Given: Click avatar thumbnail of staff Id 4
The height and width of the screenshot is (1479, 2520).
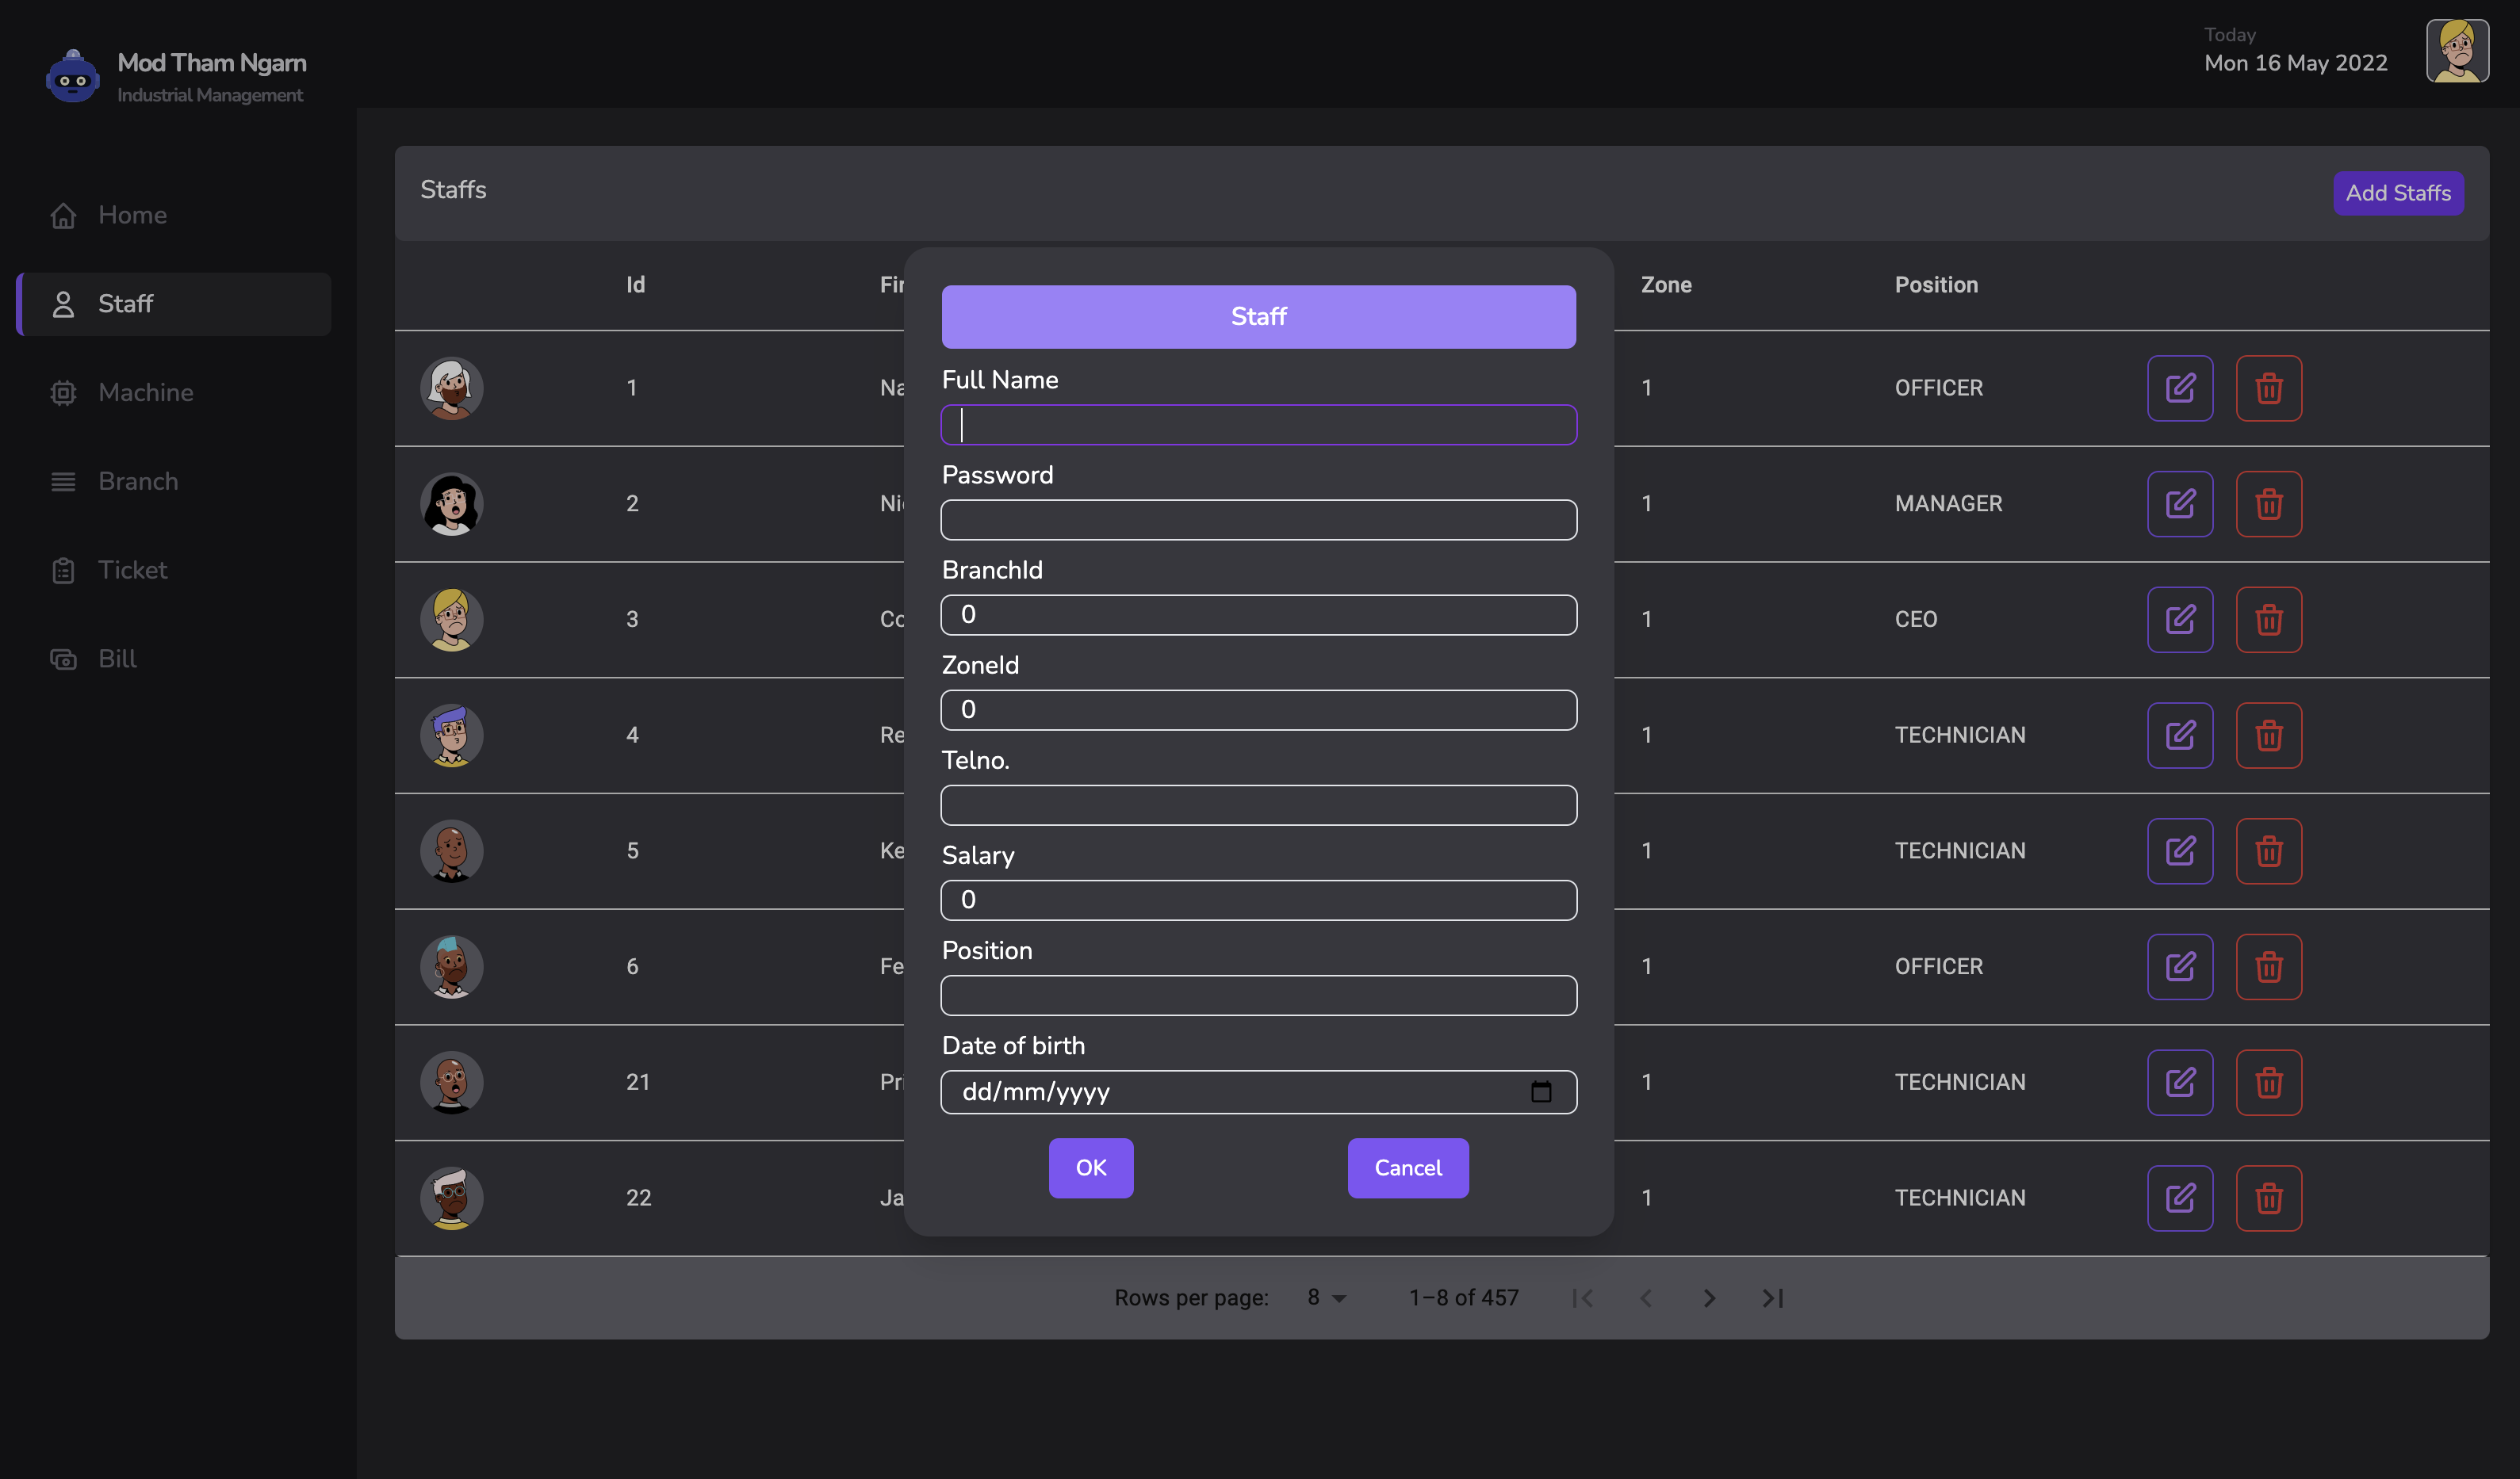Looking at the screenshot, I should (451, 736).
